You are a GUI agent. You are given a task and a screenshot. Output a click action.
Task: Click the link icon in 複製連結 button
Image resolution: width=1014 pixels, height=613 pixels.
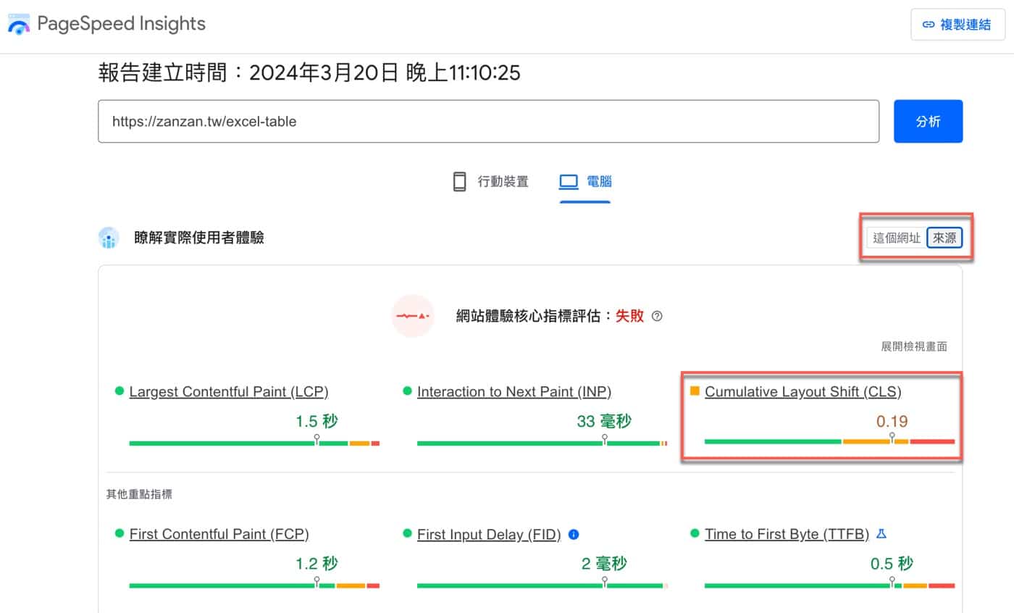click(x=928, y=25)
